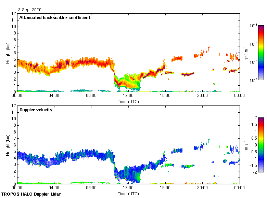The width and height of the screenshot is (267, 198).
Task: Click the 04:00 time tick under top plot
Action: tap(54, 96)
